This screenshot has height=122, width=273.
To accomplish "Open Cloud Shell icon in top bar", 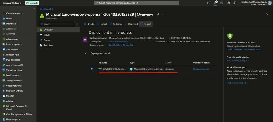I will point(208,3).
